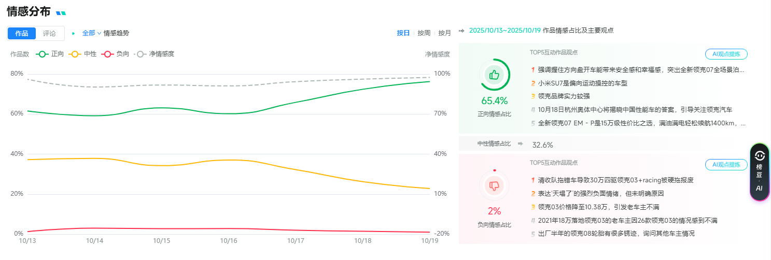Expand the 全部 dropdown
This screenshot has height=260, width=771.
pos(91,33)
